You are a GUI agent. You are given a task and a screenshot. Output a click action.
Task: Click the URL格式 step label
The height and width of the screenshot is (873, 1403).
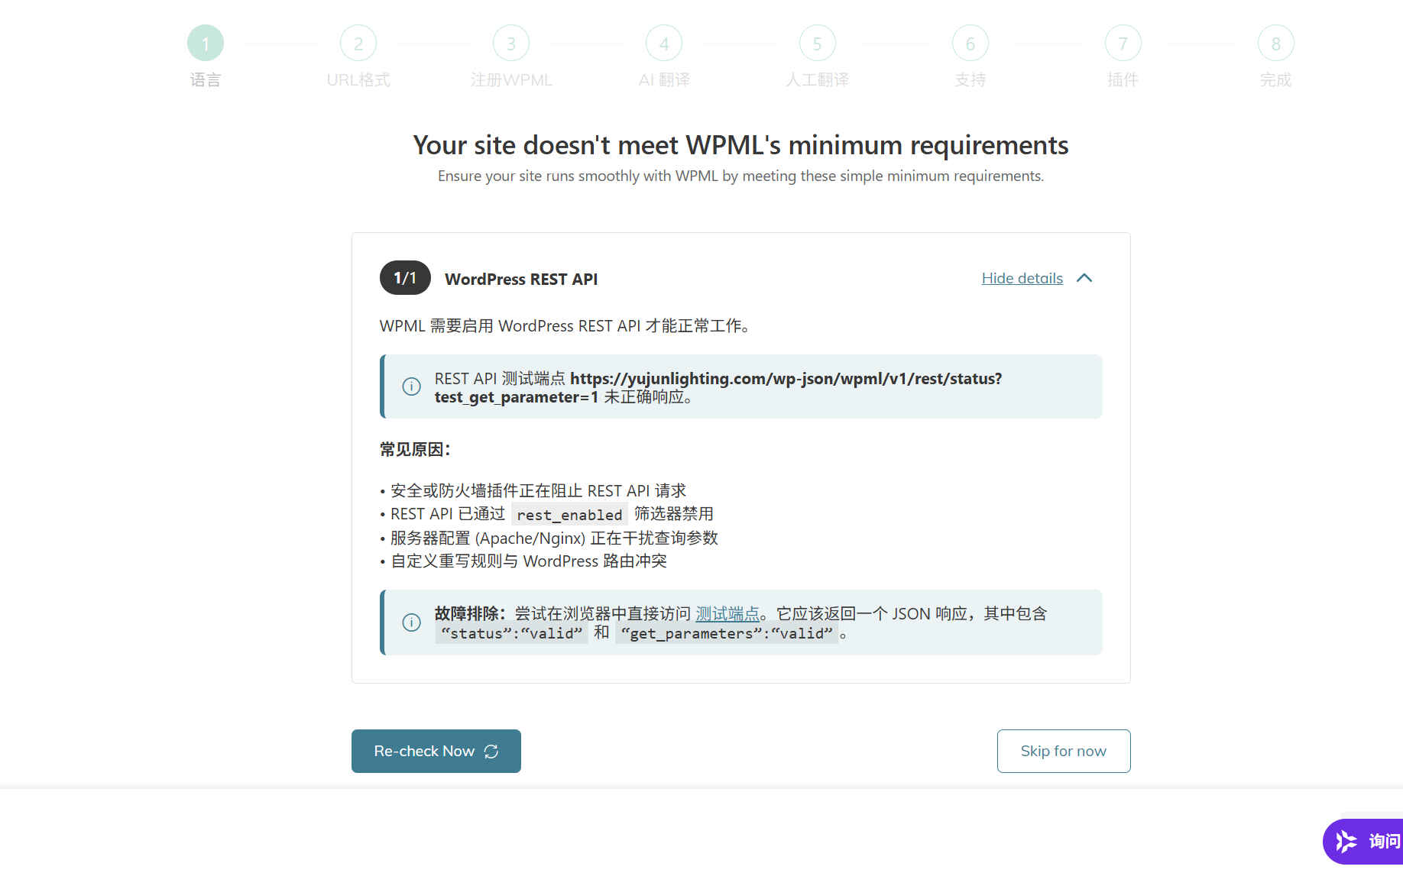(x=358, y=80)
